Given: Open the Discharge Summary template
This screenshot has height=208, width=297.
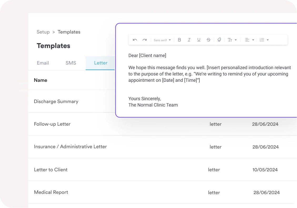Looking at the screenshot, I should pos(56,102).
